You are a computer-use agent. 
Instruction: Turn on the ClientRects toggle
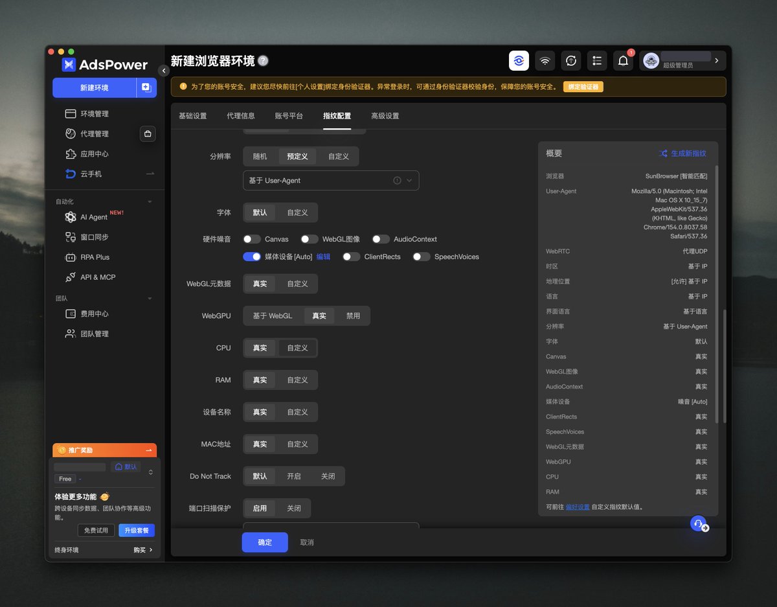coord(352,257)
